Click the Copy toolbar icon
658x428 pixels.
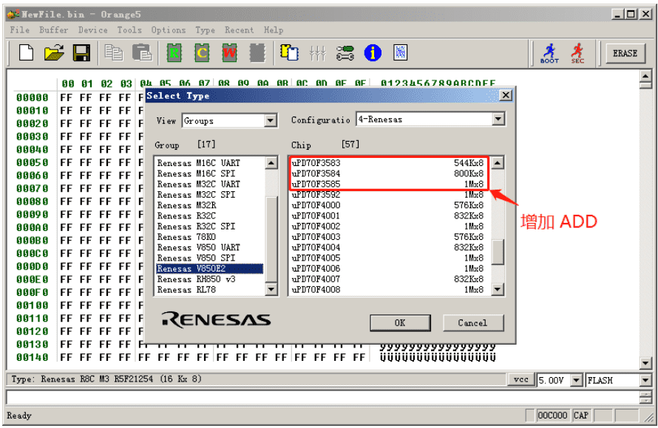pos(113,53)
